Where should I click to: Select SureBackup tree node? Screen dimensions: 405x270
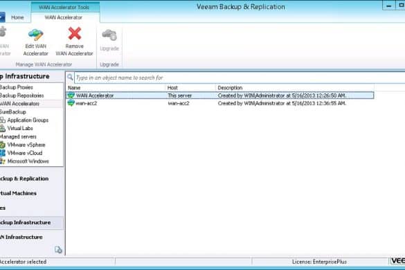click(x=13, y=112)
